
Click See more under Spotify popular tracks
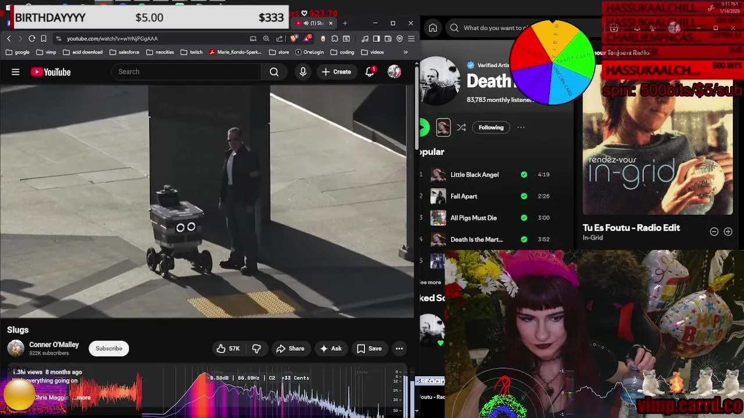[431, 282]
